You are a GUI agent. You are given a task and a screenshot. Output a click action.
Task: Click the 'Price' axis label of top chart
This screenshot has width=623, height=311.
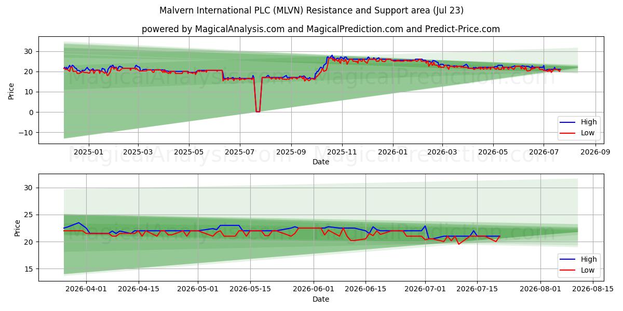coord(11,90)
